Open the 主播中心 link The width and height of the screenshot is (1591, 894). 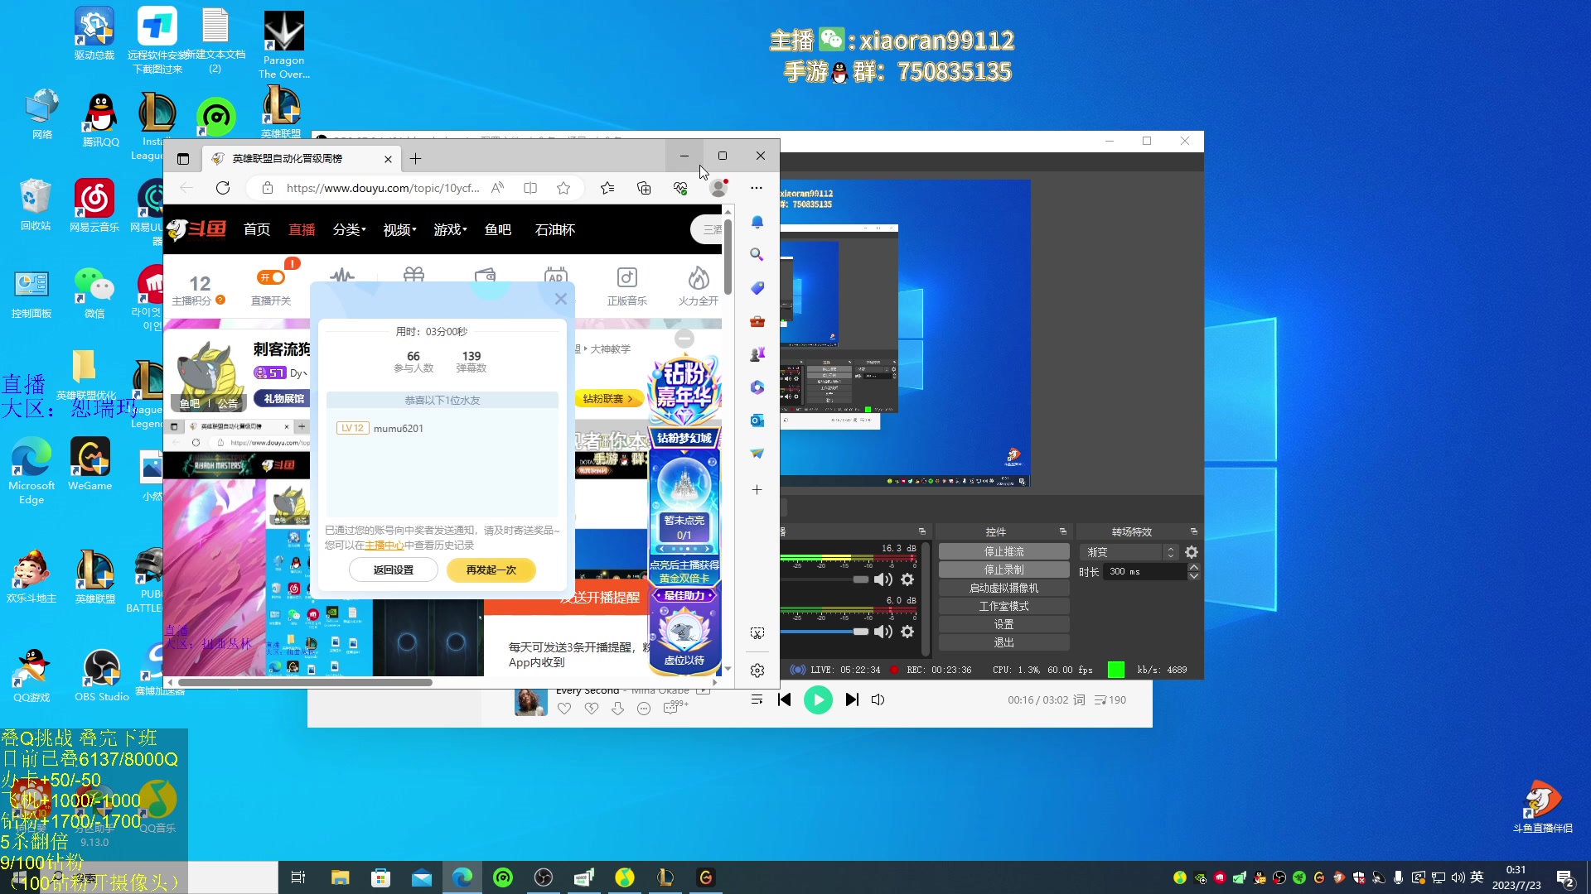click(x=384, y=546)
